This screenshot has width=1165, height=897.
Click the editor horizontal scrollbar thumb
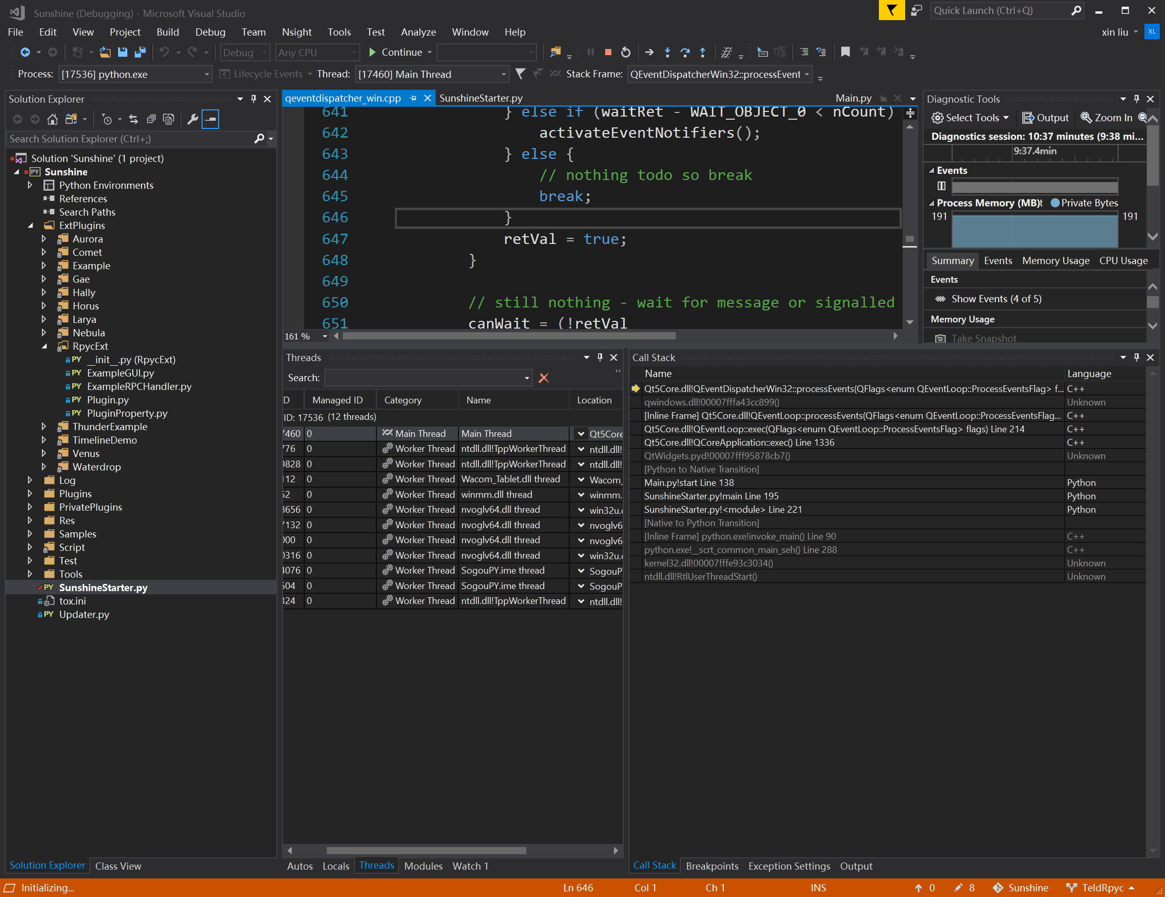509,336
